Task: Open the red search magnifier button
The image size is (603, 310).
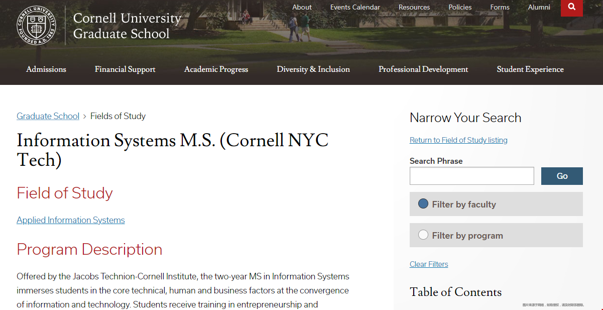Action: [x=572, y=8]
